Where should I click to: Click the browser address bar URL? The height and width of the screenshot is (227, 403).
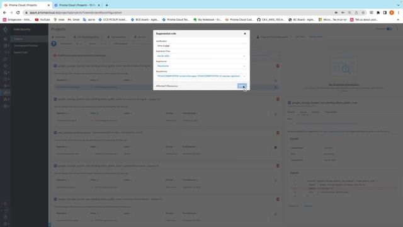tap(76, 13)
